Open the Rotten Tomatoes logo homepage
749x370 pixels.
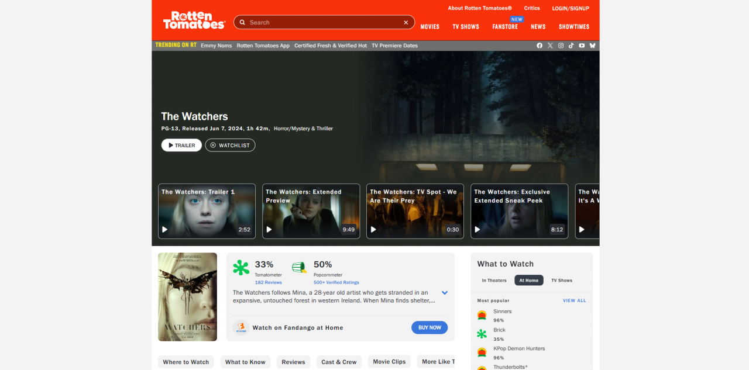194,20
